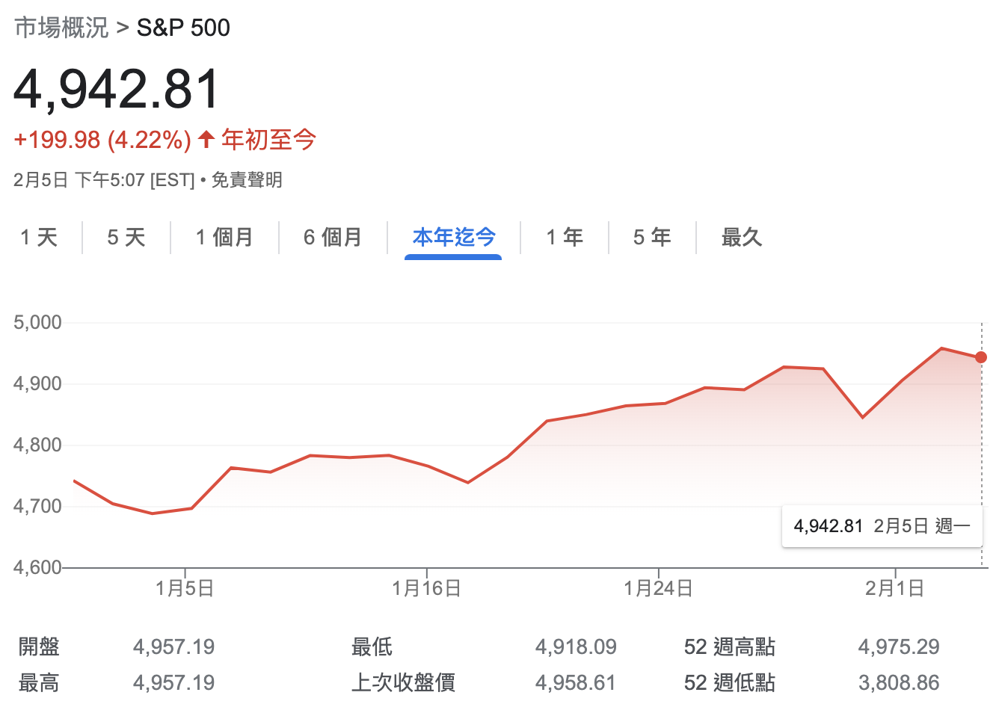Click the 開盤 label
This screenshot has width=1002, height=713.
click(x=39, y=646)
